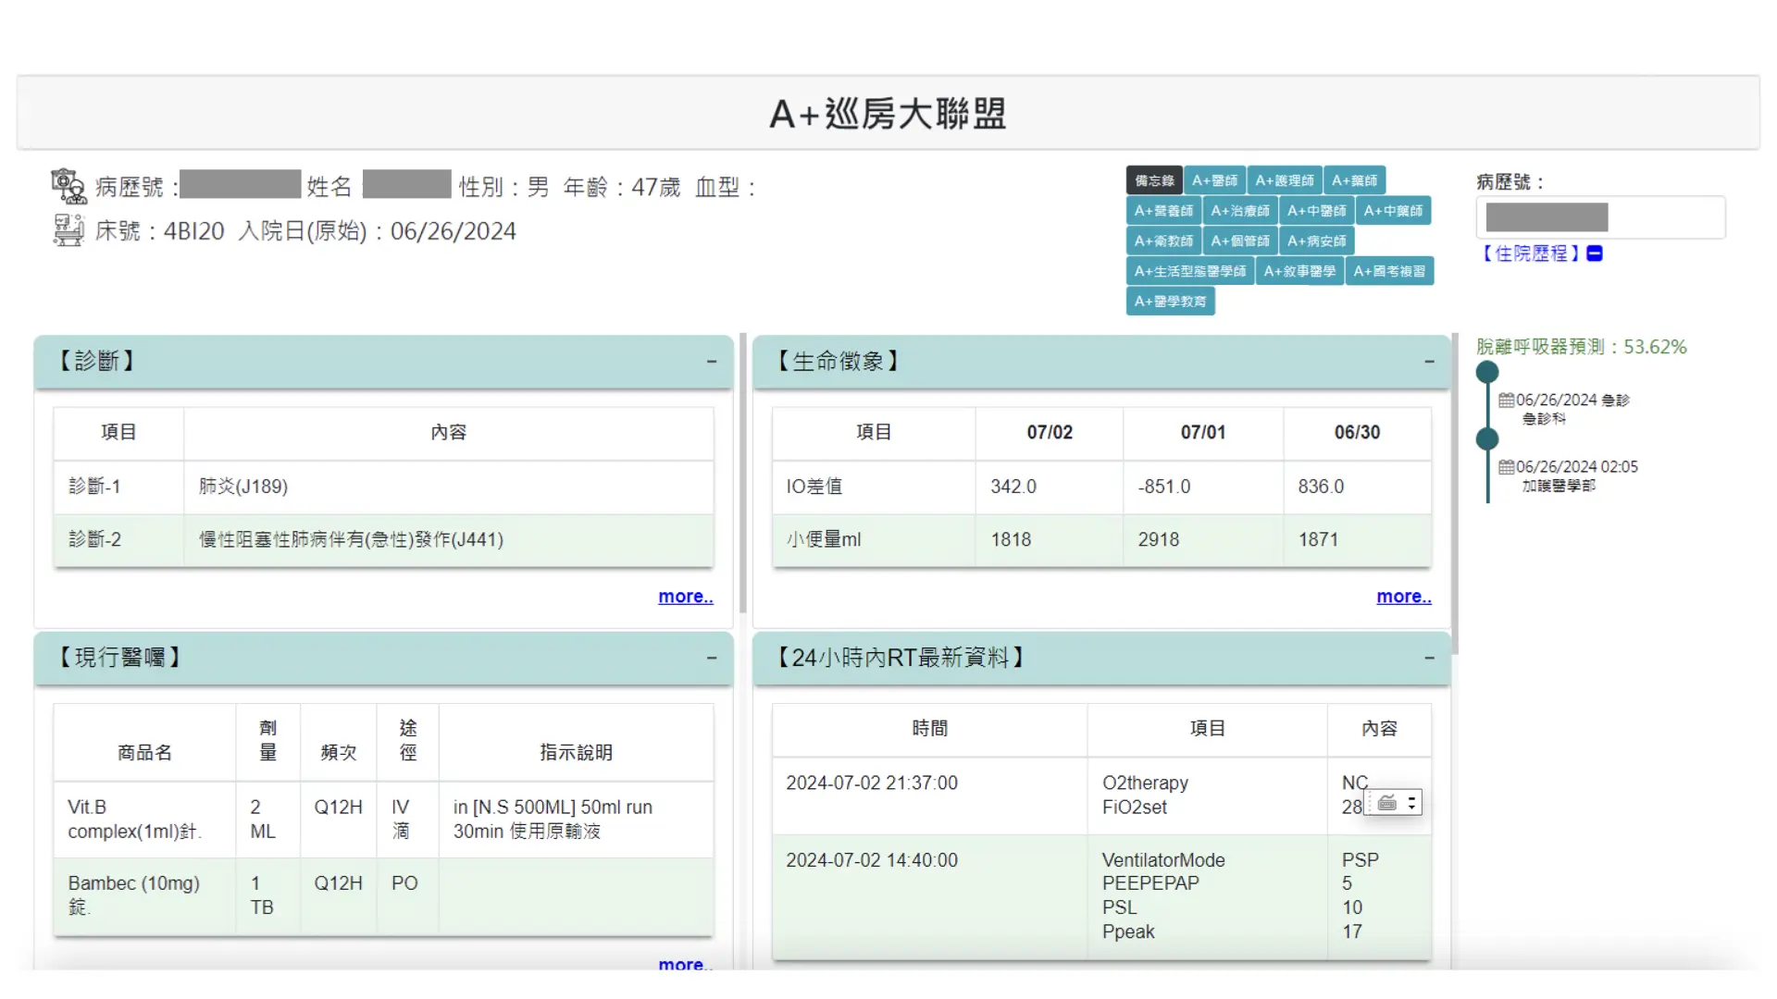Click the A+衛教師 button
The width and height of the screenshot is (1777, 999).
coord(1163,241)
